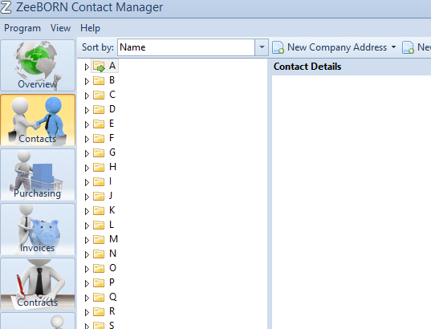The width and height of the screenshot is (431, 329).
Task: Open the View menu
Action: pos(60,28)
